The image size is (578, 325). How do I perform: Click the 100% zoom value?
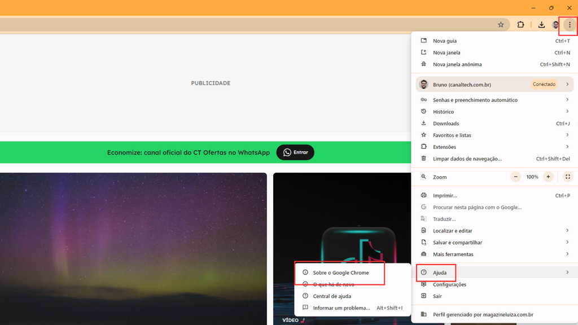click(x=532, y=177)
